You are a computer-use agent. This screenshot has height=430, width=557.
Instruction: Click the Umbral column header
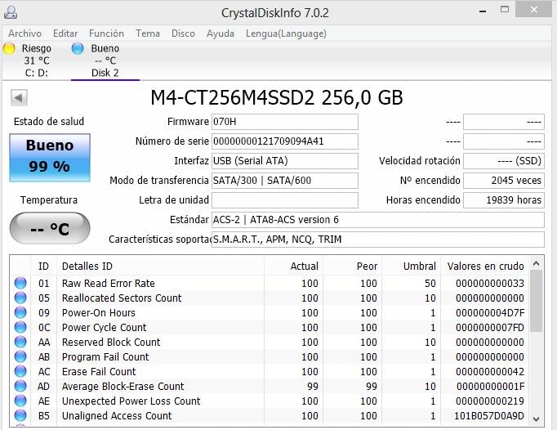[x=412, y=266]
